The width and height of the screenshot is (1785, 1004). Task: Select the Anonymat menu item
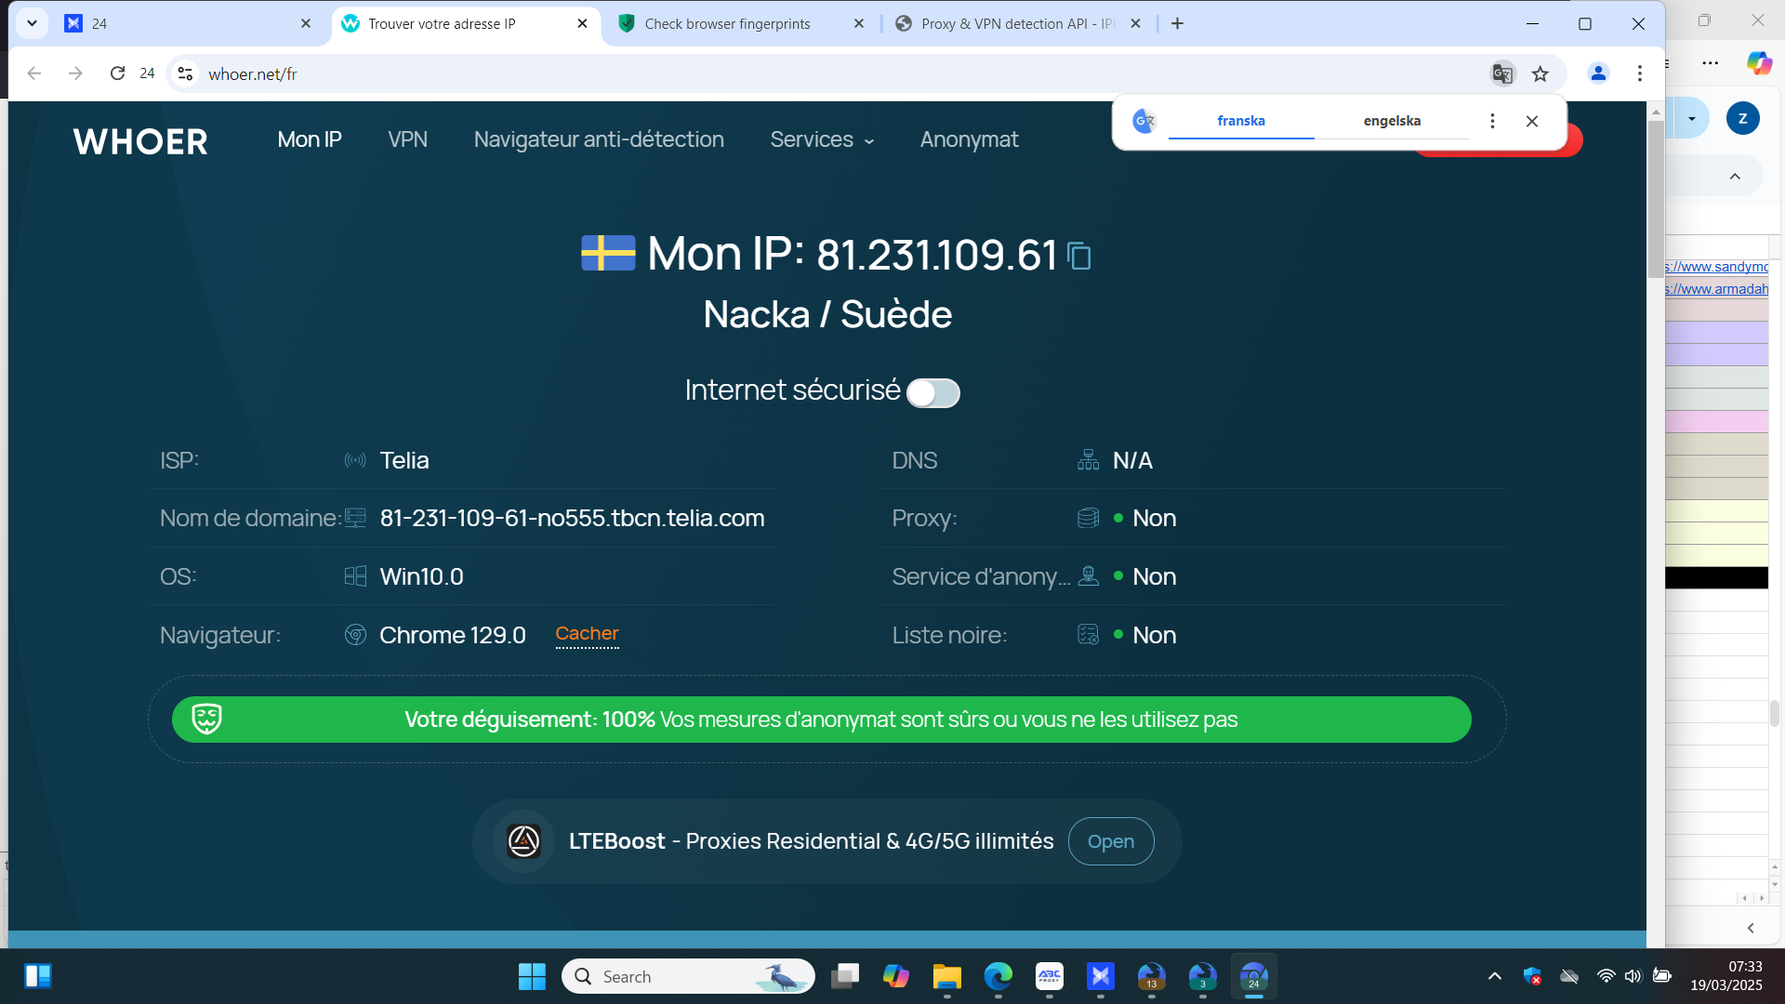pyautogui.click(x=969, y=139)
